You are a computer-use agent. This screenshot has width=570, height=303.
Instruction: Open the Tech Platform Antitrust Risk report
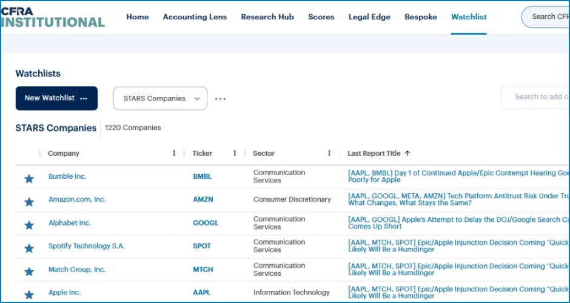(x=459, y=199)
